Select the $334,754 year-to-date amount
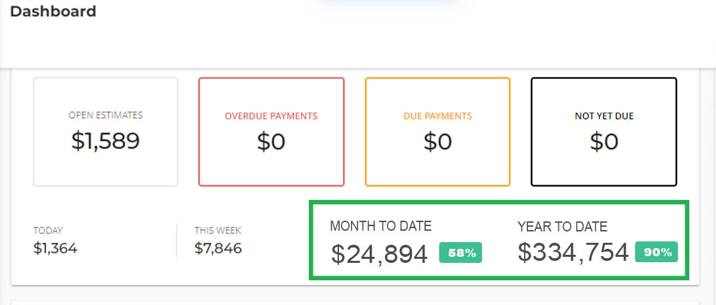Image resolution: width=716 pixels, height=305 pixels. 573,252
